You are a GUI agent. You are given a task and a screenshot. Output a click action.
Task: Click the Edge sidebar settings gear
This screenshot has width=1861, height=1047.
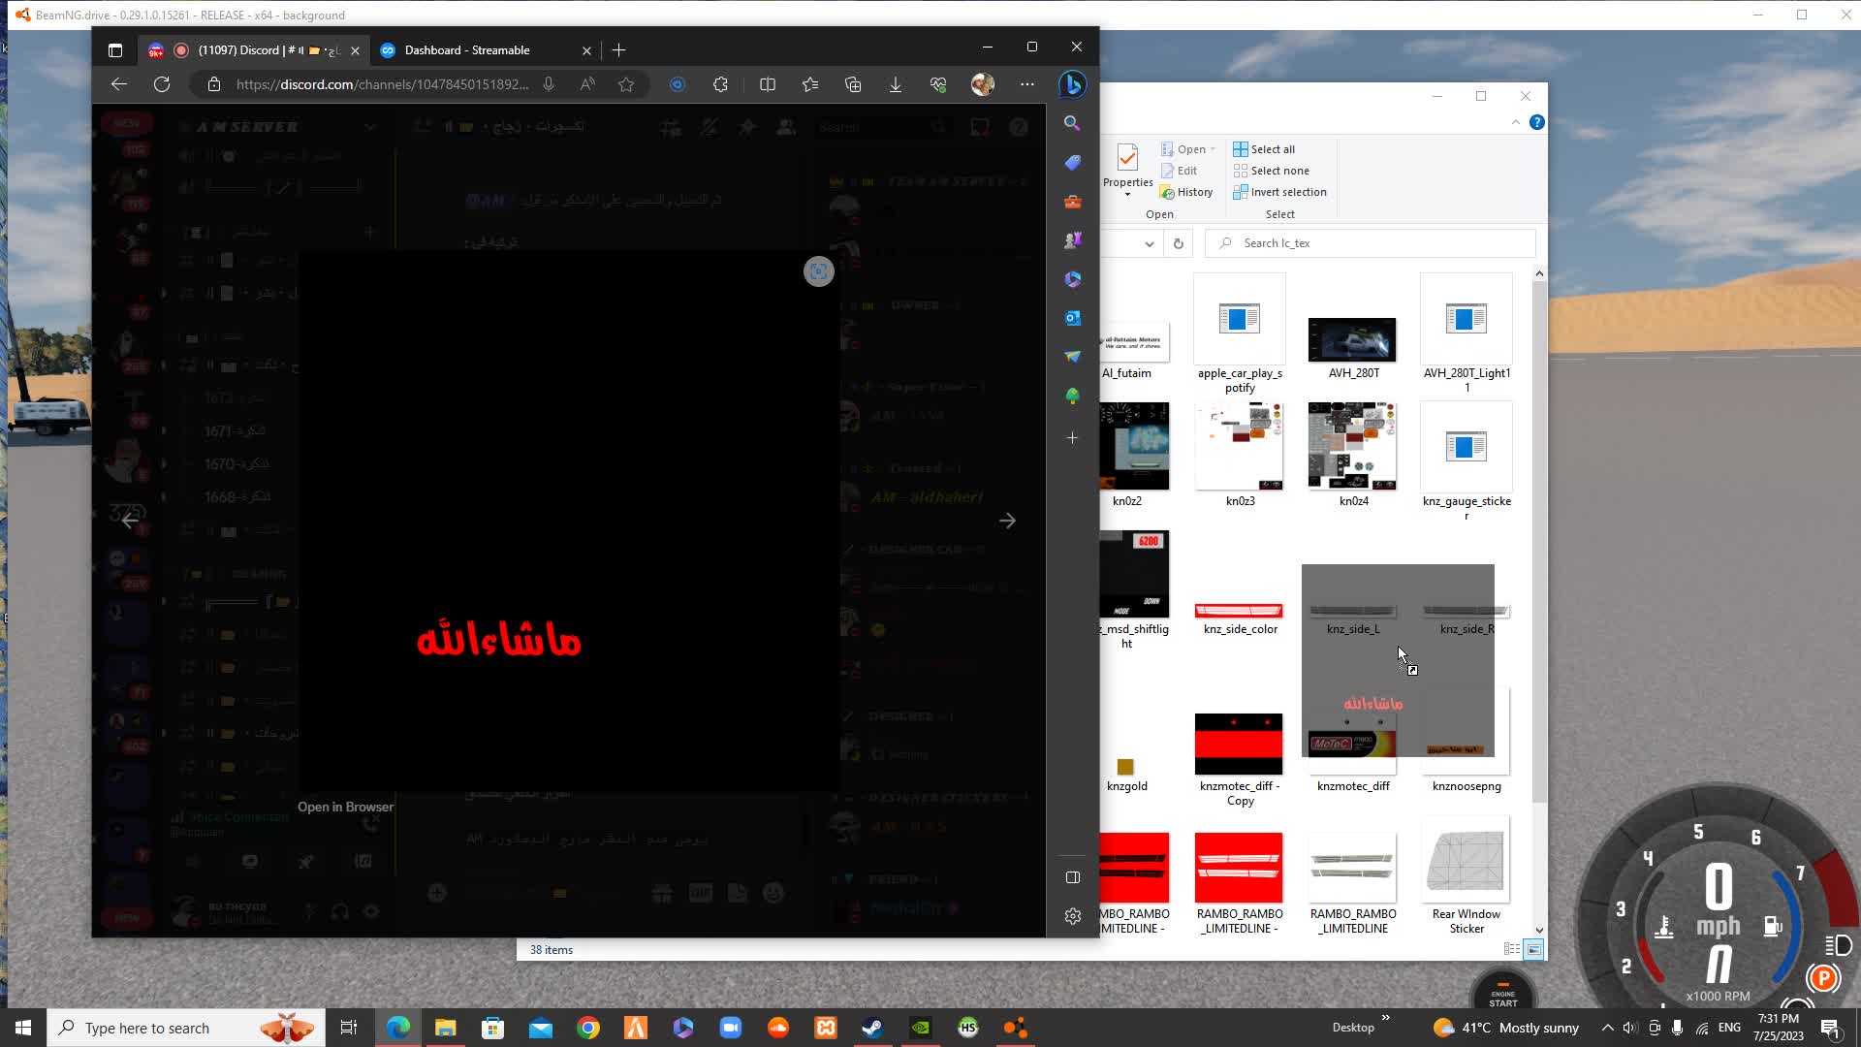1072,916
